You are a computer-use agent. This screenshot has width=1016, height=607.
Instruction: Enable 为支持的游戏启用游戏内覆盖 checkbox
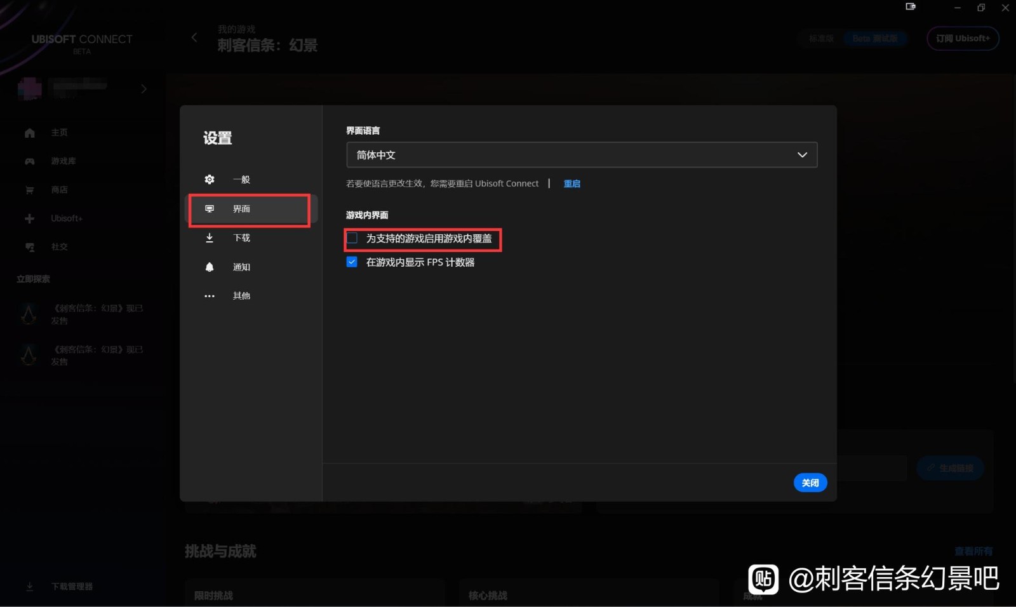point(352,238)
